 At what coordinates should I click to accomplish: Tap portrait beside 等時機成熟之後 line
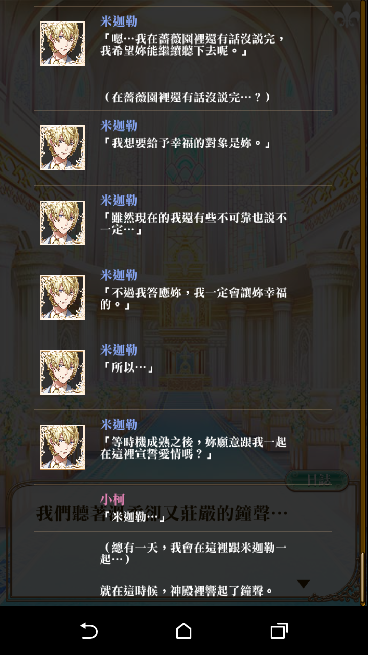(62, 447)
